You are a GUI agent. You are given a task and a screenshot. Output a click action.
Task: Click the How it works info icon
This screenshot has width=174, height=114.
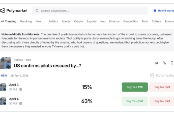[155, 11]
